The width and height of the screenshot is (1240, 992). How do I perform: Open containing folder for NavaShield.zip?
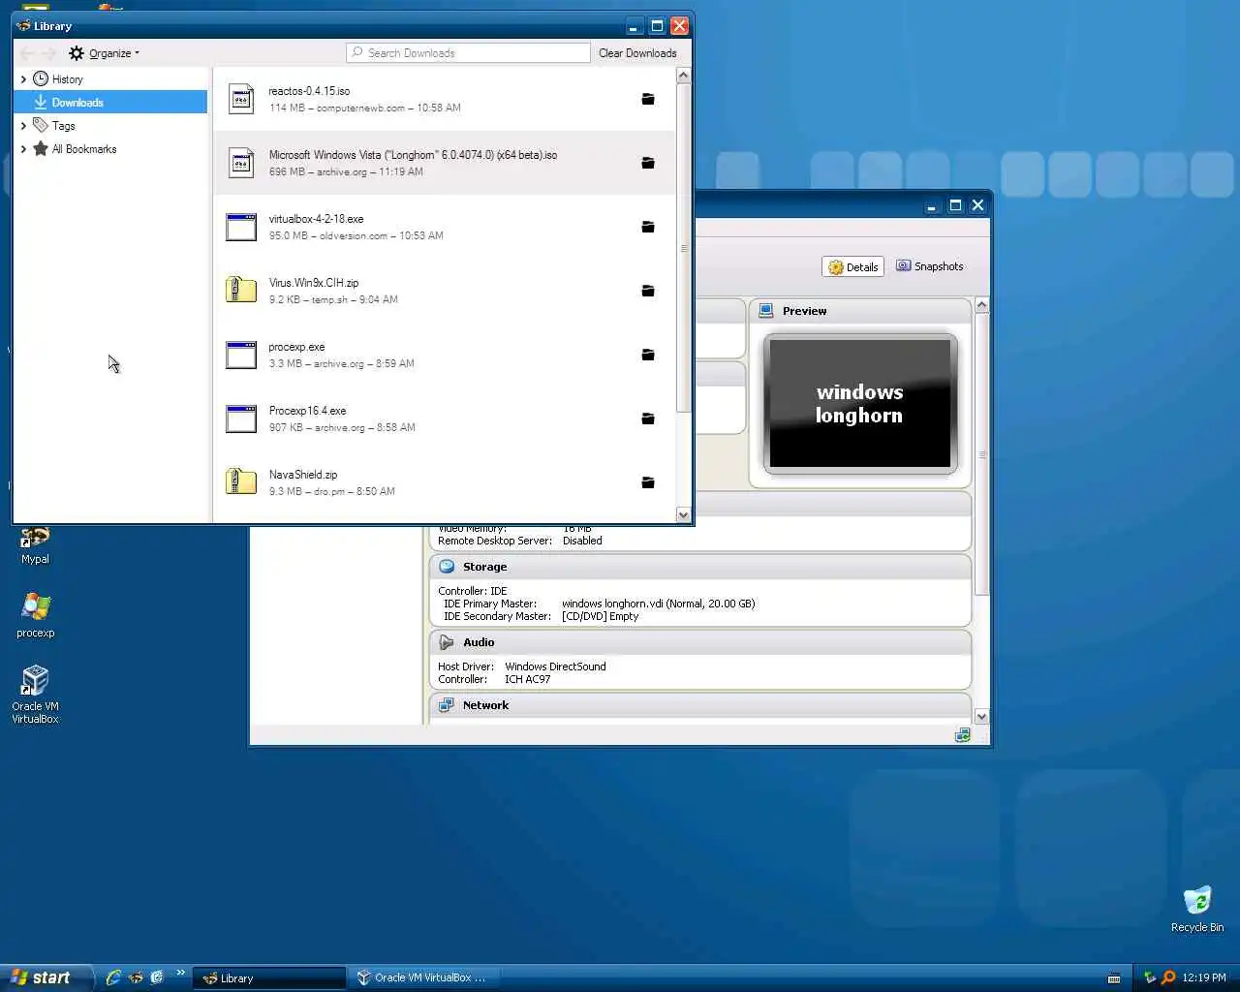tap(648, 482)
